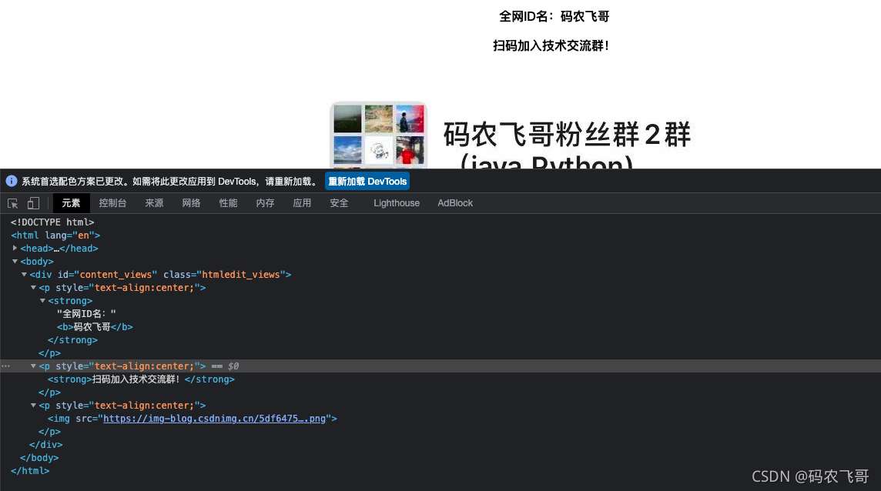Collapse the selected $0 paragraph node

click(33, 366)
